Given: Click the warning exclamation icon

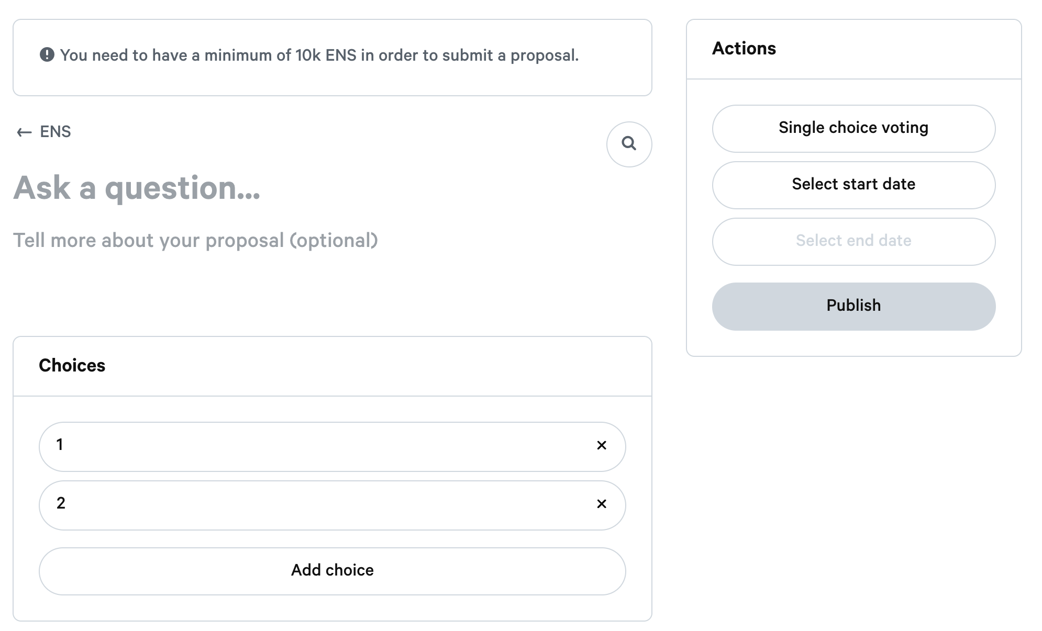Looking at the screenshot, I should (x=47, y=54).
